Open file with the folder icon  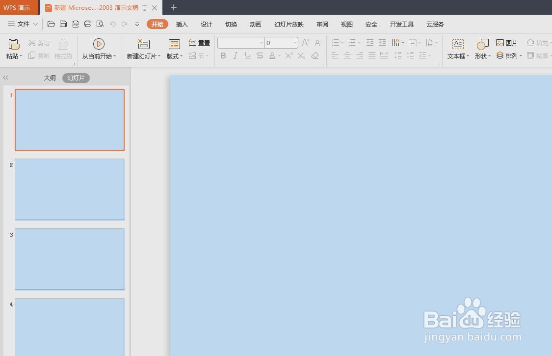pyautogui.click(x=51, y=24)
